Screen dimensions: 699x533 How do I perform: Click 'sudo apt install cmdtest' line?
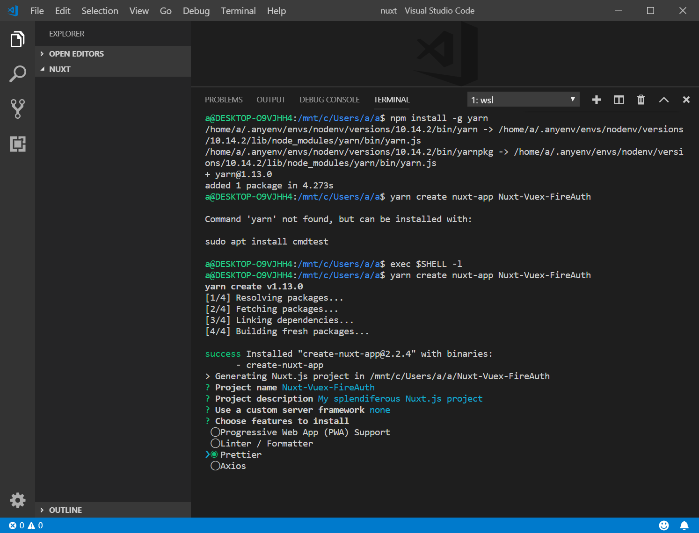pyautogui.click(x=267, y=241)
